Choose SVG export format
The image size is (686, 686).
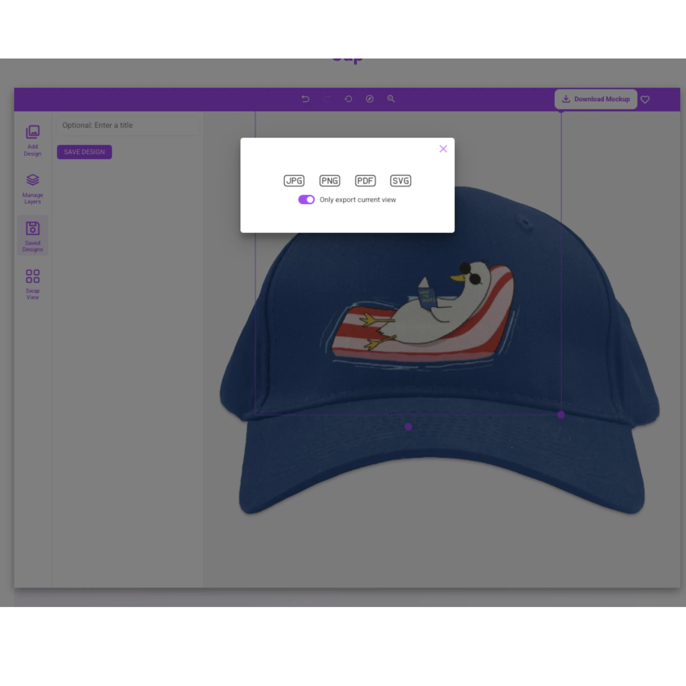401,181
